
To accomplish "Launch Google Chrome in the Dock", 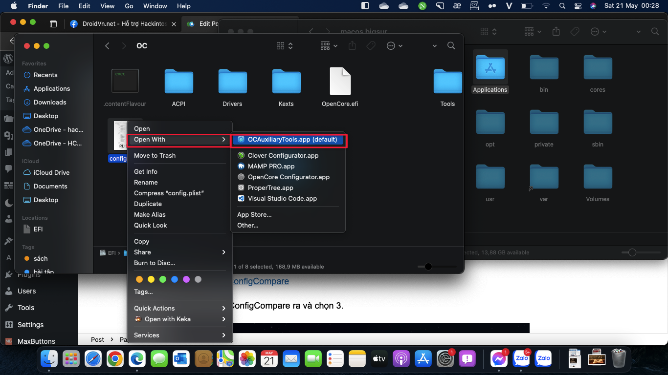I will tap(115, 359).
